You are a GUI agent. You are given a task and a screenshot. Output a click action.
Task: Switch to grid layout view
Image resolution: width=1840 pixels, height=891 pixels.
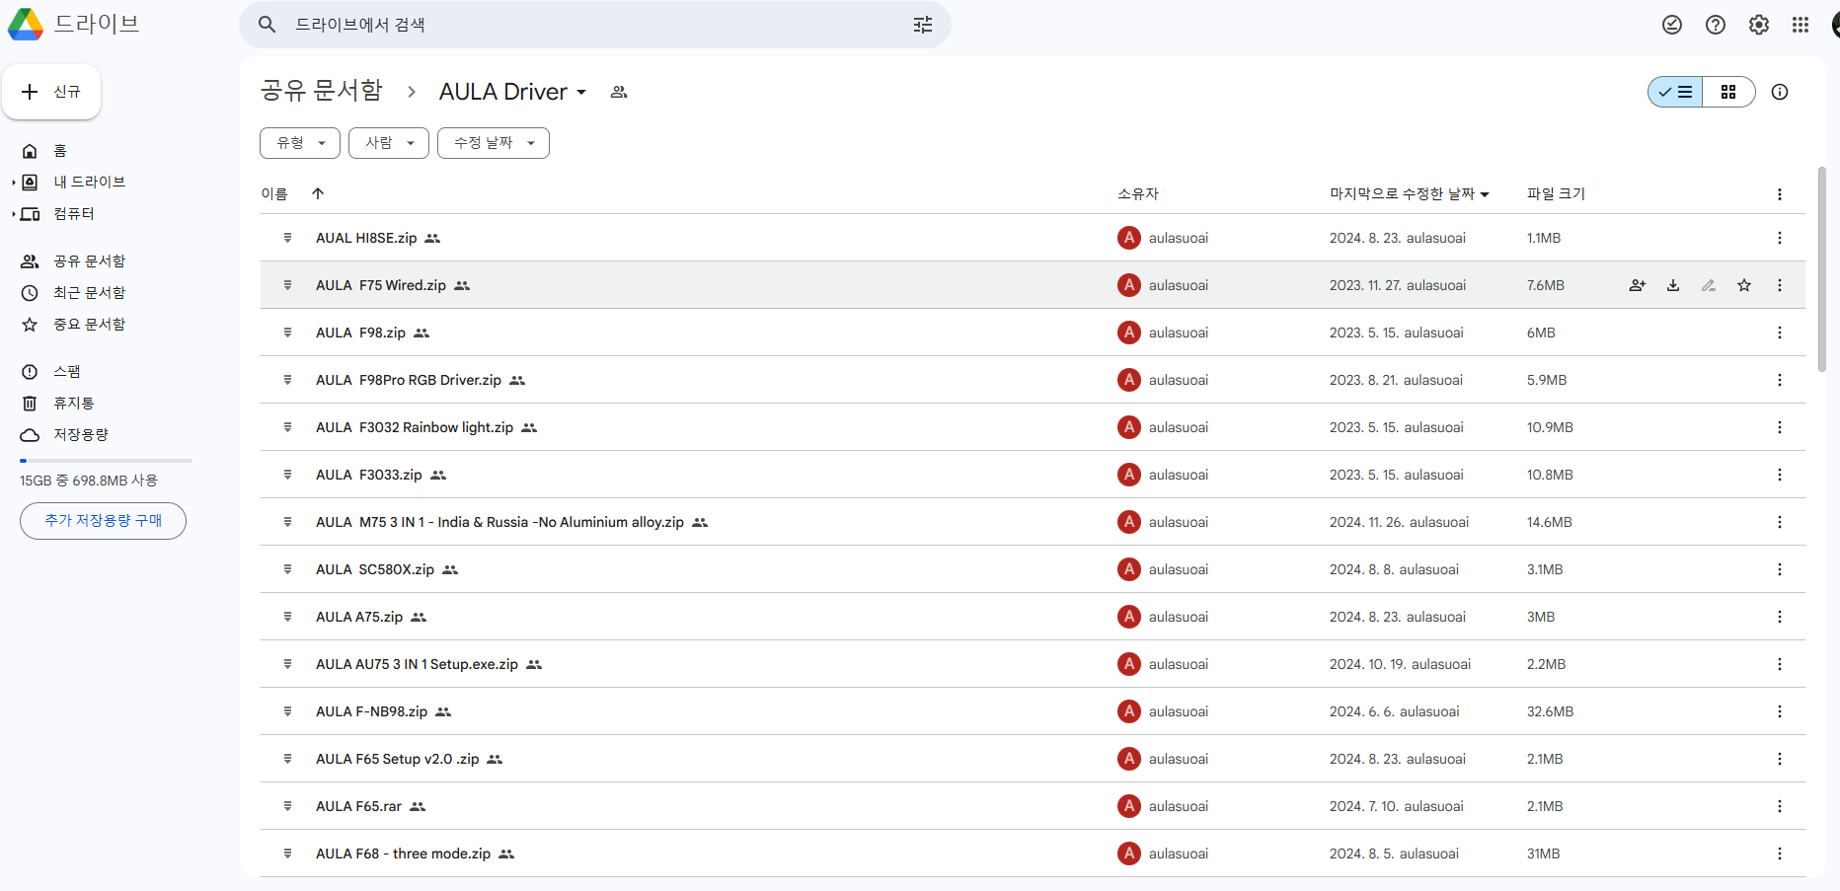(1728, 92)
